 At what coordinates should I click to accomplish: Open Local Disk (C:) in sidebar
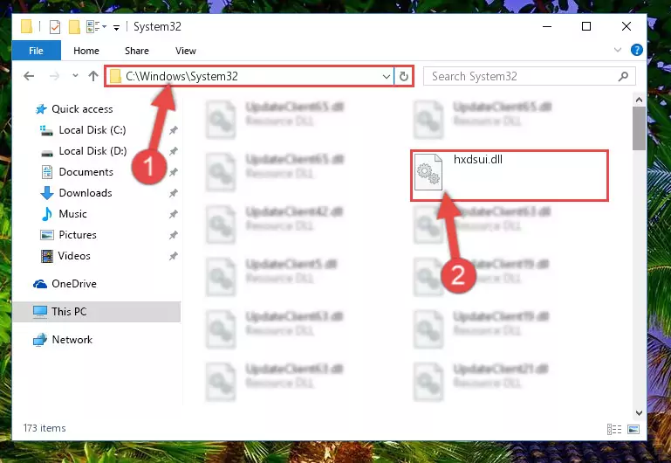click(92, 130)
